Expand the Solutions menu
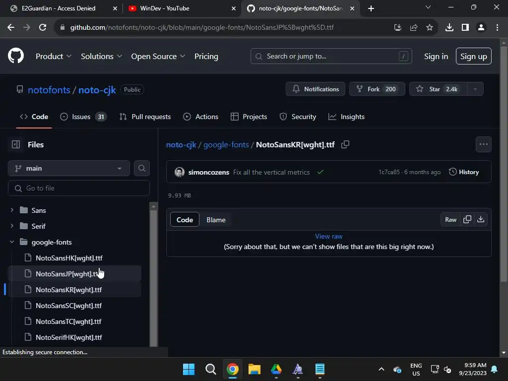This screenshot has height=381, width=508. [101, 57]
